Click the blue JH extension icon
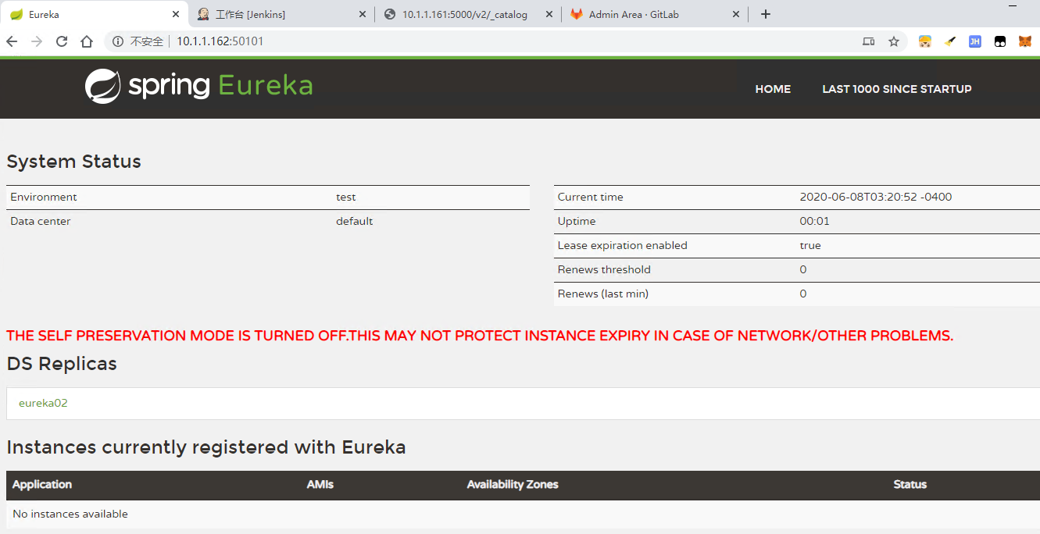Viewport: 1040px width, 534px height. click(x=974, y=41)
